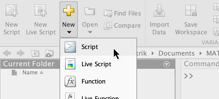Expand the arrow after Documents breadcrumb
The image size is (219, 99).
[200, 53]
